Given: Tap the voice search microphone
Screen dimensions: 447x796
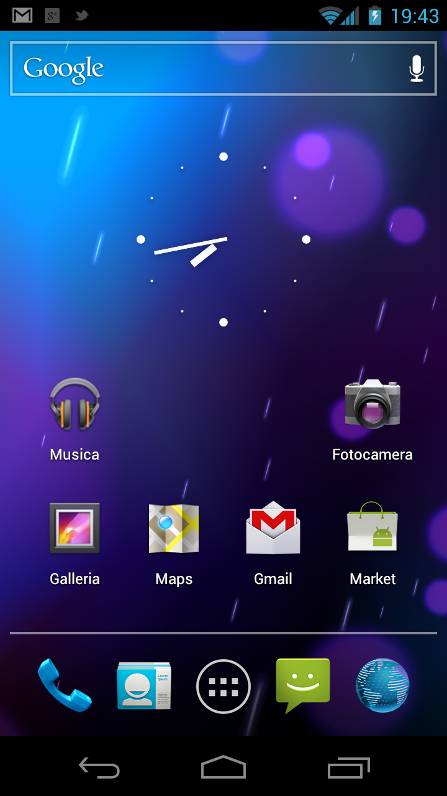Looking at the screenshot, I should point(417,68).
